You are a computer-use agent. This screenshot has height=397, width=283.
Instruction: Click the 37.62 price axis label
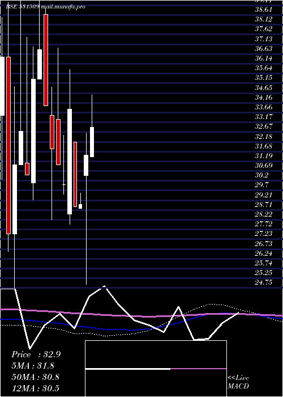click(264, 29)
